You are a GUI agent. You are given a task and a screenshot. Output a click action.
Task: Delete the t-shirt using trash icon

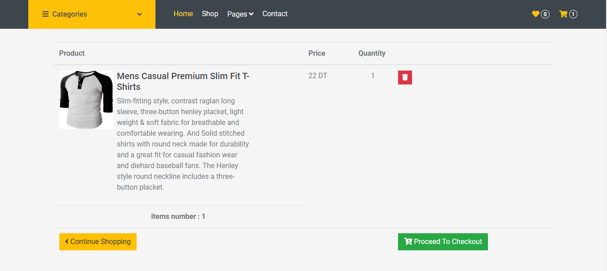[x=404, y=77]
